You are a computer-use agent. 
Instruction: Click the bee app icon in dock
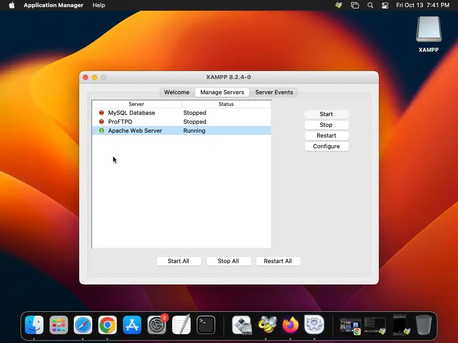(x=267, y=324)
